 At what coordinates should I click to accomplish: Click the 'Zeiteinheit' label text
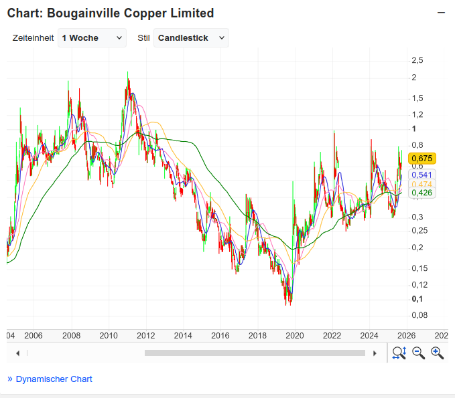pyautogui.click(x=33, y=38)
